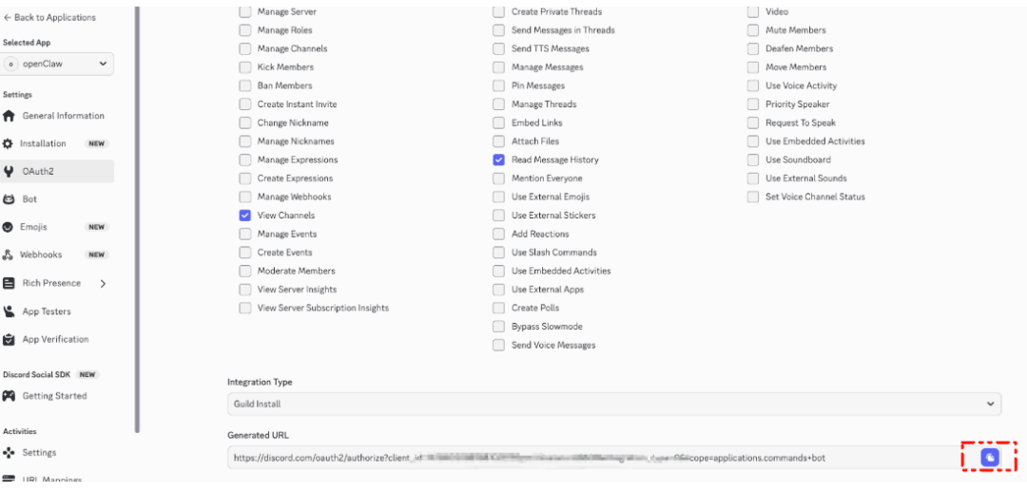
Task: Click the OAuth2 wrench icon
Action: click(x=9, y=171)
